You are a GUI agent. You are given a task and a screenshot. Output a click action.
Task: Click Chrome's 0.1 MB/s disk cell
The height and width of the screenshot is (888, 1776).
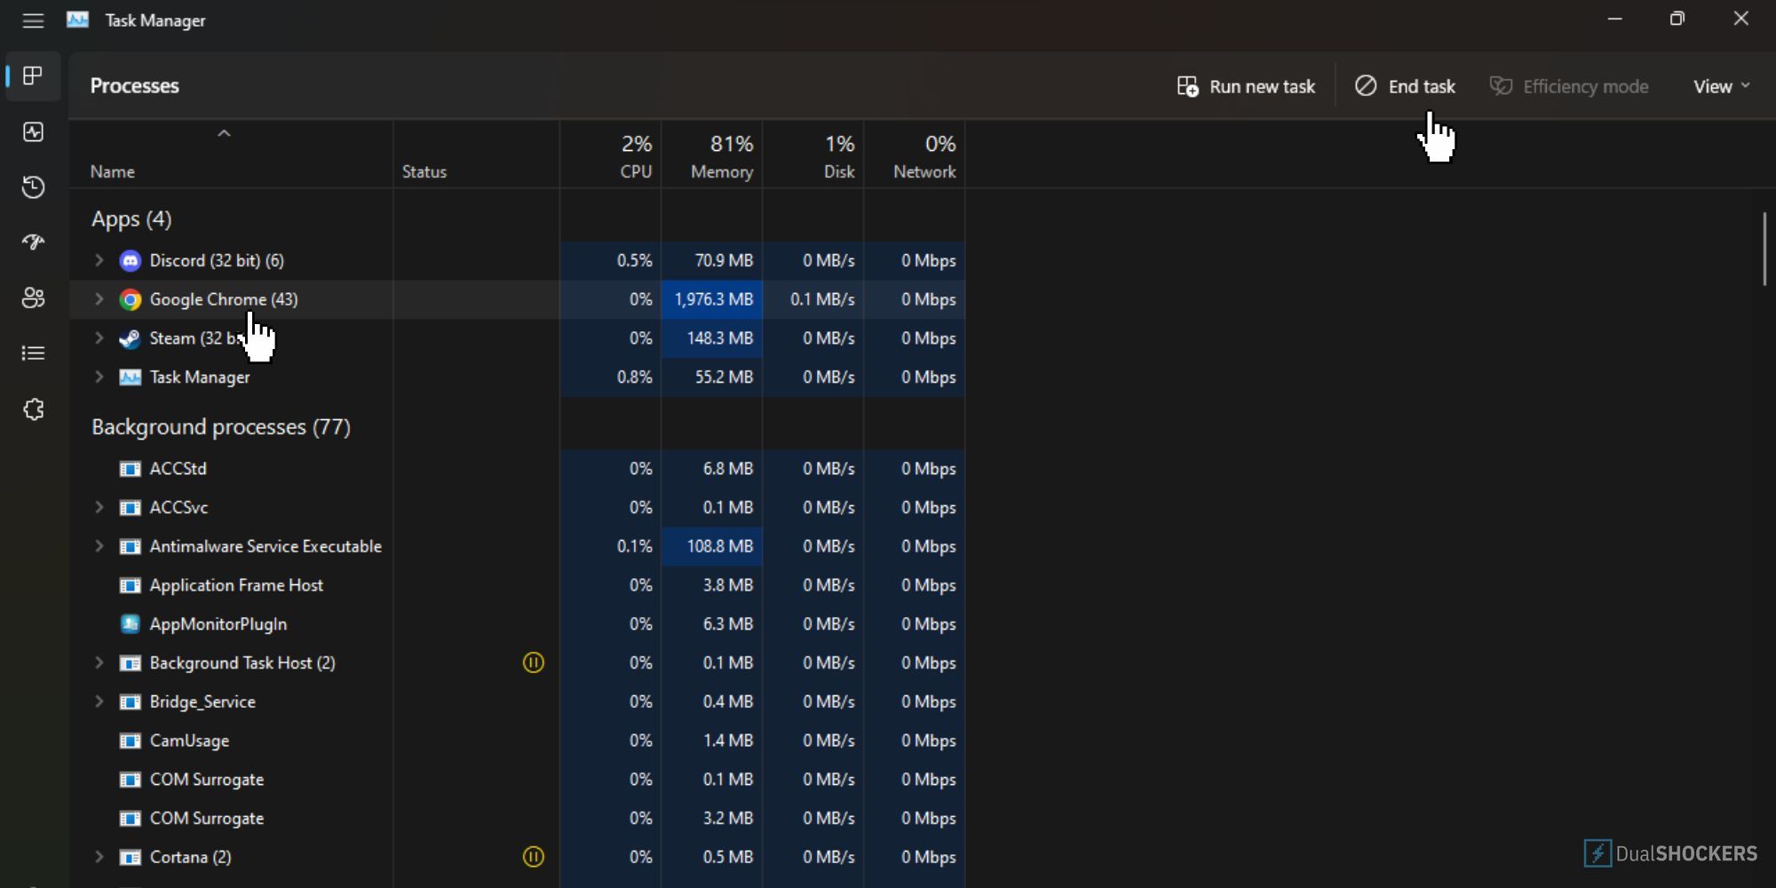point(813,300)
